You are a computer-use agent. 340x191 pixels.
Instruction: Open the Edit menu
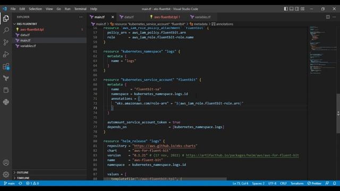[22, 9]
